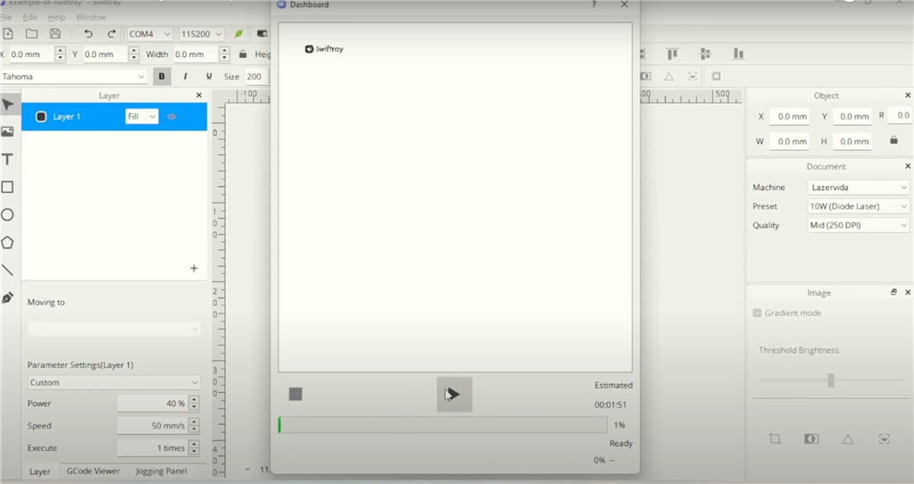The height and width of the screenshot is (484, 914).
Task: Click the Power percentage input field
Action: [x=152, y=404]
